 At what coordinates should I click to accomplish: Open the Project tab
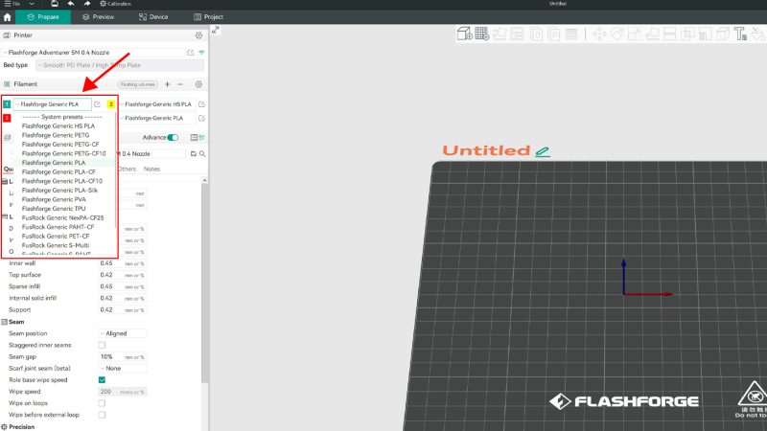point(209,16)
